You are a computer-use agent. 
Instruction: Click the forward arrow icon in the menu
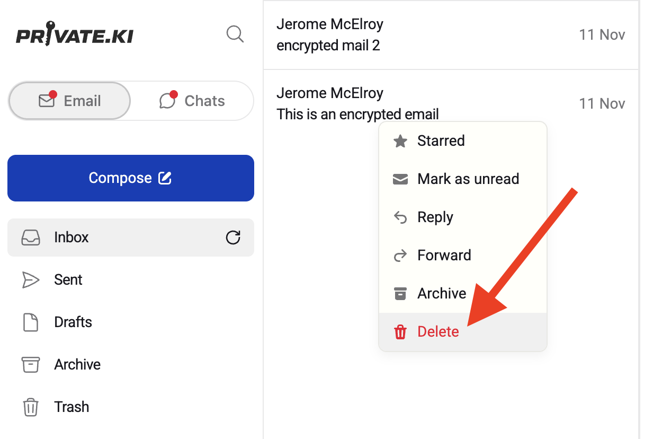[400, 256]
